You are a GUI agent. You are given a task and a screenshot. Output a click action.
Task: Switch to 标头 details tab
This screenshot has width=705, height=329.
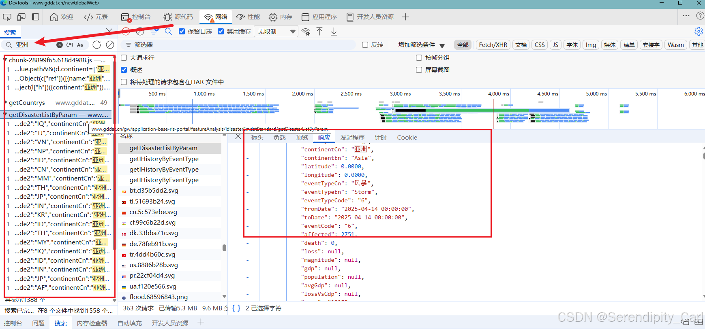[257, 138]
